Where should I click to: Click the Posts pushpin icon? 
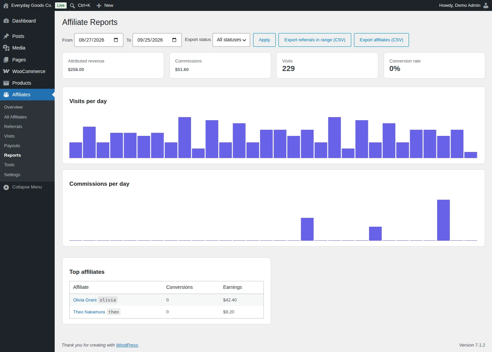(x=6, y=36)
